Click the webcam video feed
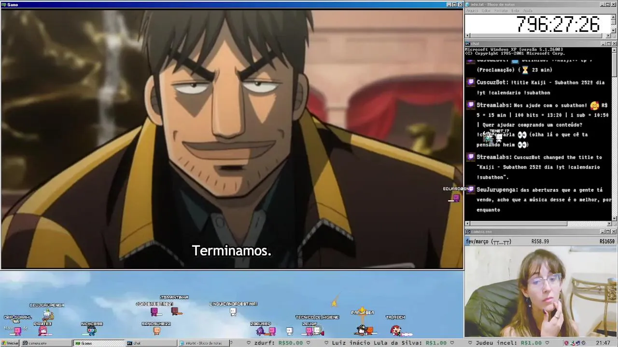This screenshot has width=618, height=347. point(541,292)
